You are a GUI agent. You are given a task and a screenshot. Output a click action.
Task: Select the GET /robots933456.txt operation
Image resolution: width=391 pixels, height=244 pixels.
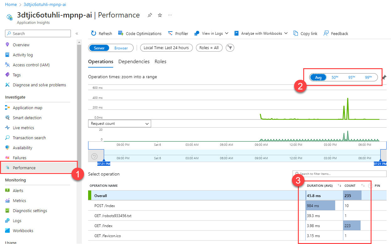coord(237,216)
